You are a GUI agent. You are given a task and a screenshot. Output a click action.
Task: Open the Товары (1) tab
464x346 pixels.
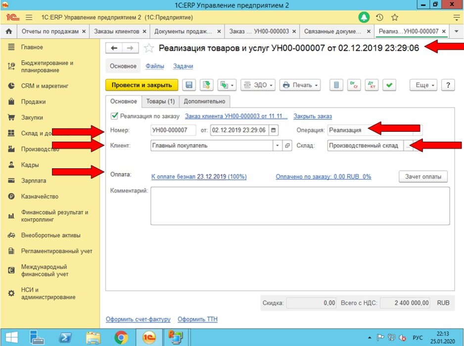[160, 102]
